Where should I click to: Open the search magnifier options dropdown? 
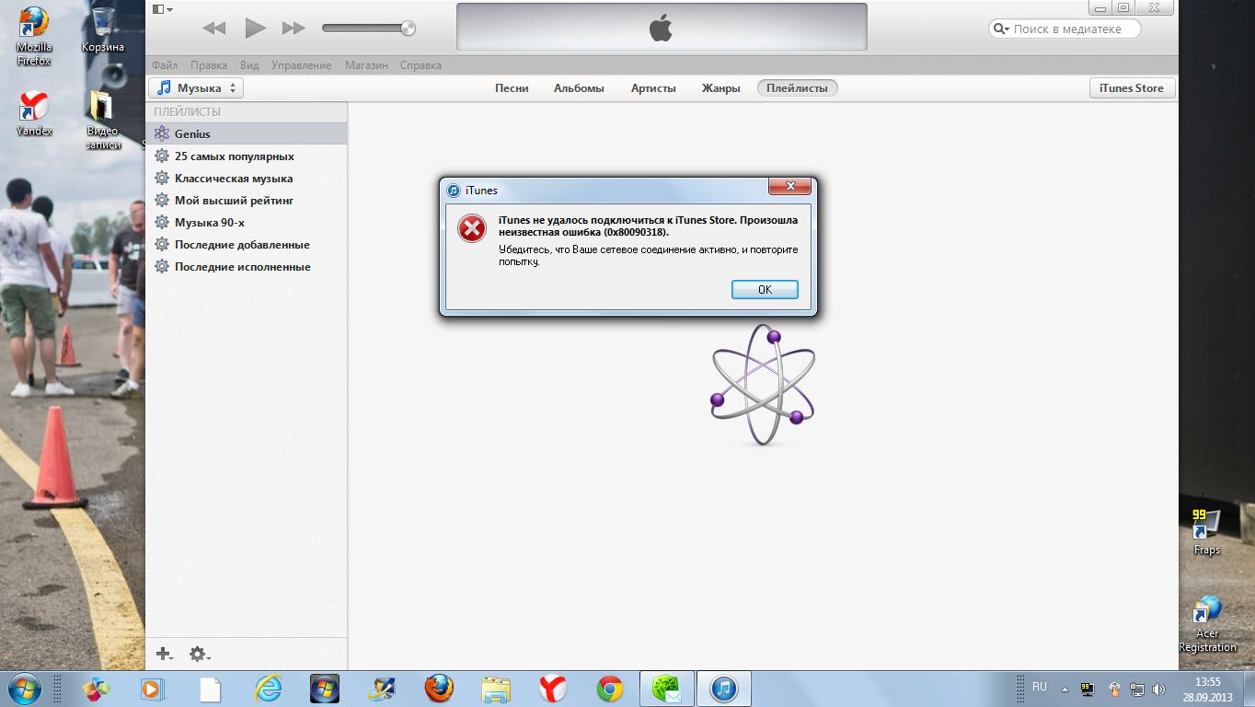[1002, 29]
